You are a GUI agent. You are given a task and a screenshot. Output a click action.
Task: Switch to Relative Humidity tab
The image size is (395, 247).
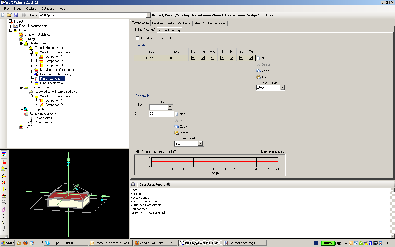pos(163,23)
